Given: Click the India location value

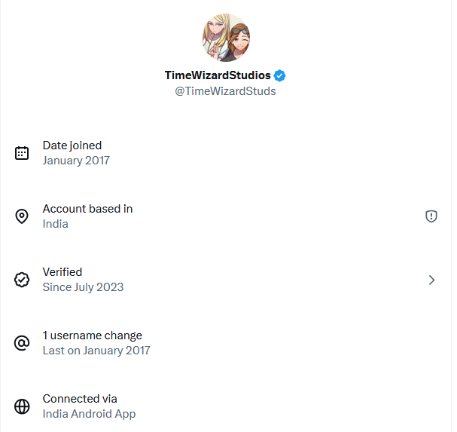Looking at the screenshot, I should (x=56, y=224).
